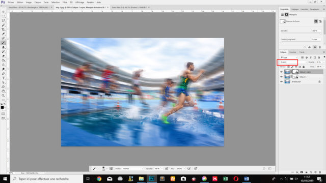The width and height of the screenshot is (326, 183).
Task: Select the Zoom magnifier tool
Action: pyautogui.click(x=3, y=96)
